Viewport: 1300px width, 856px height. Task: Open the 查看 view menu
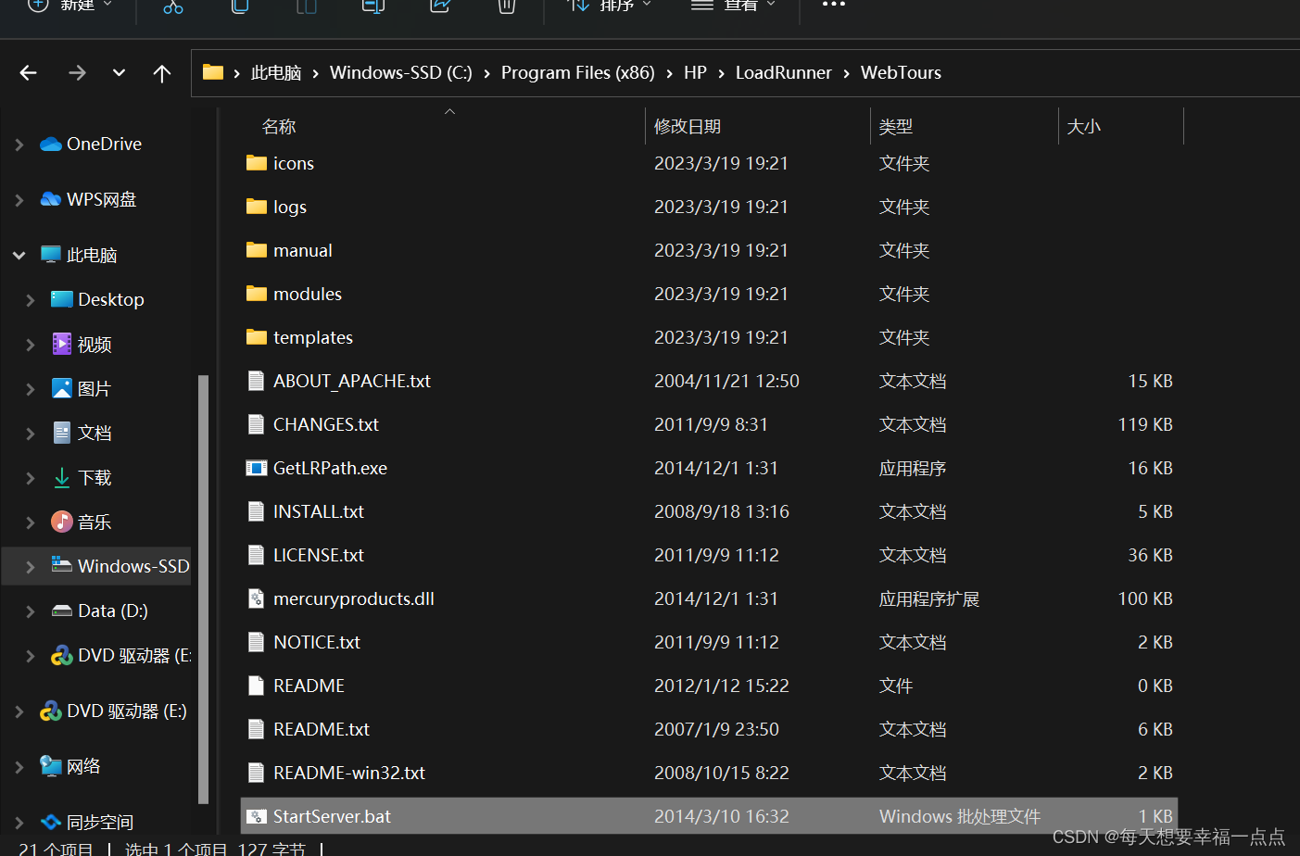[x=732, y=6]
